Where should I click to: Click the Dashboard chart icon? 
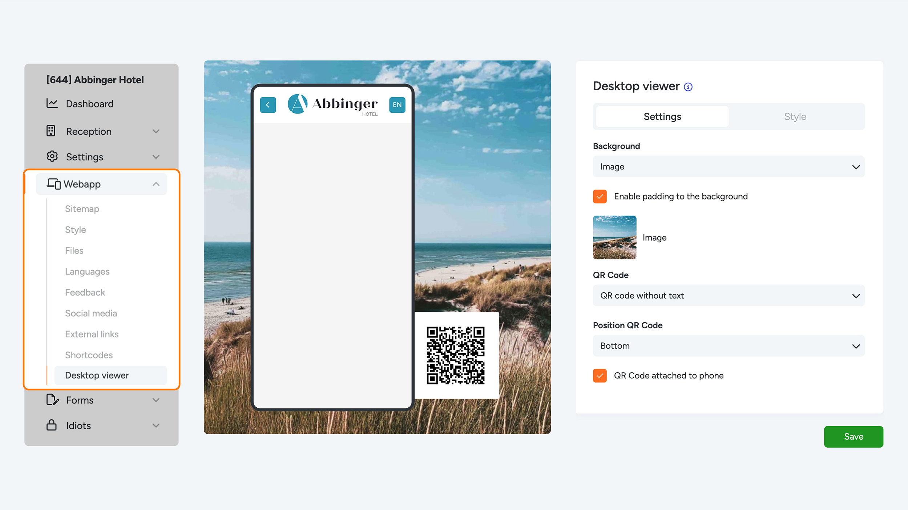point(52,103)
